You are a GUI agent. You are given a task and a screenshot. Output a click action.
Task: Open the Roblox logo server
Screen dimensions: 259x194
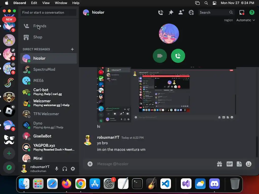pyautogui.click(x=9, y=111)
